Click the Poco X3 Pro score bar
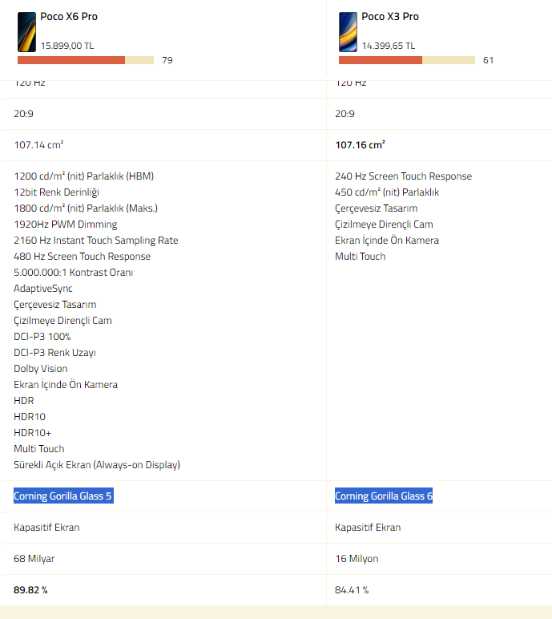Image resolution: width=552 pixels, height=619 pixels. (x=406, y=60)
